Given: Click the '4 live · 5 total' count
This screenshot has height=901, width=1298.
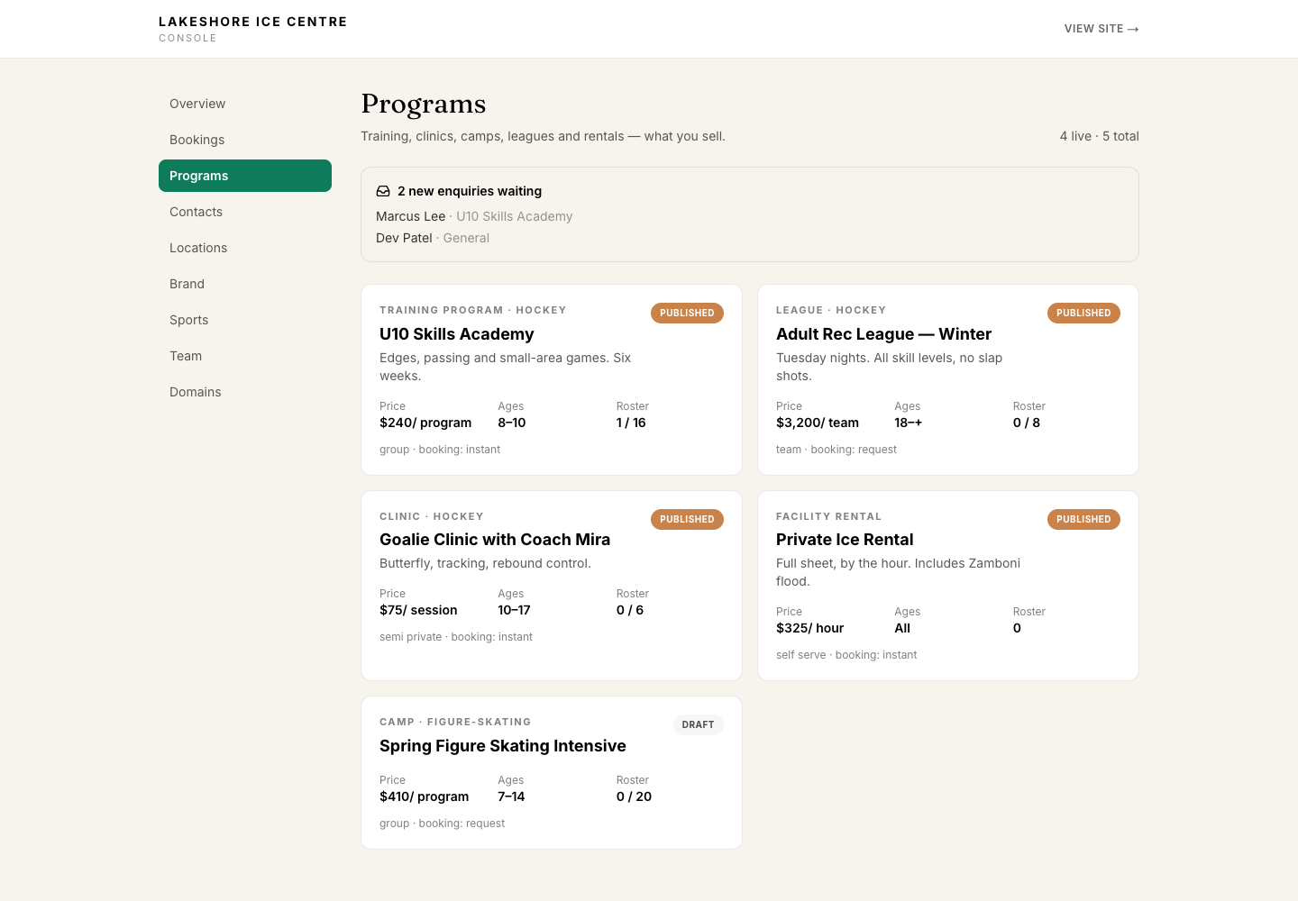Looking at the screenshot, I should tap(1100, 136).
